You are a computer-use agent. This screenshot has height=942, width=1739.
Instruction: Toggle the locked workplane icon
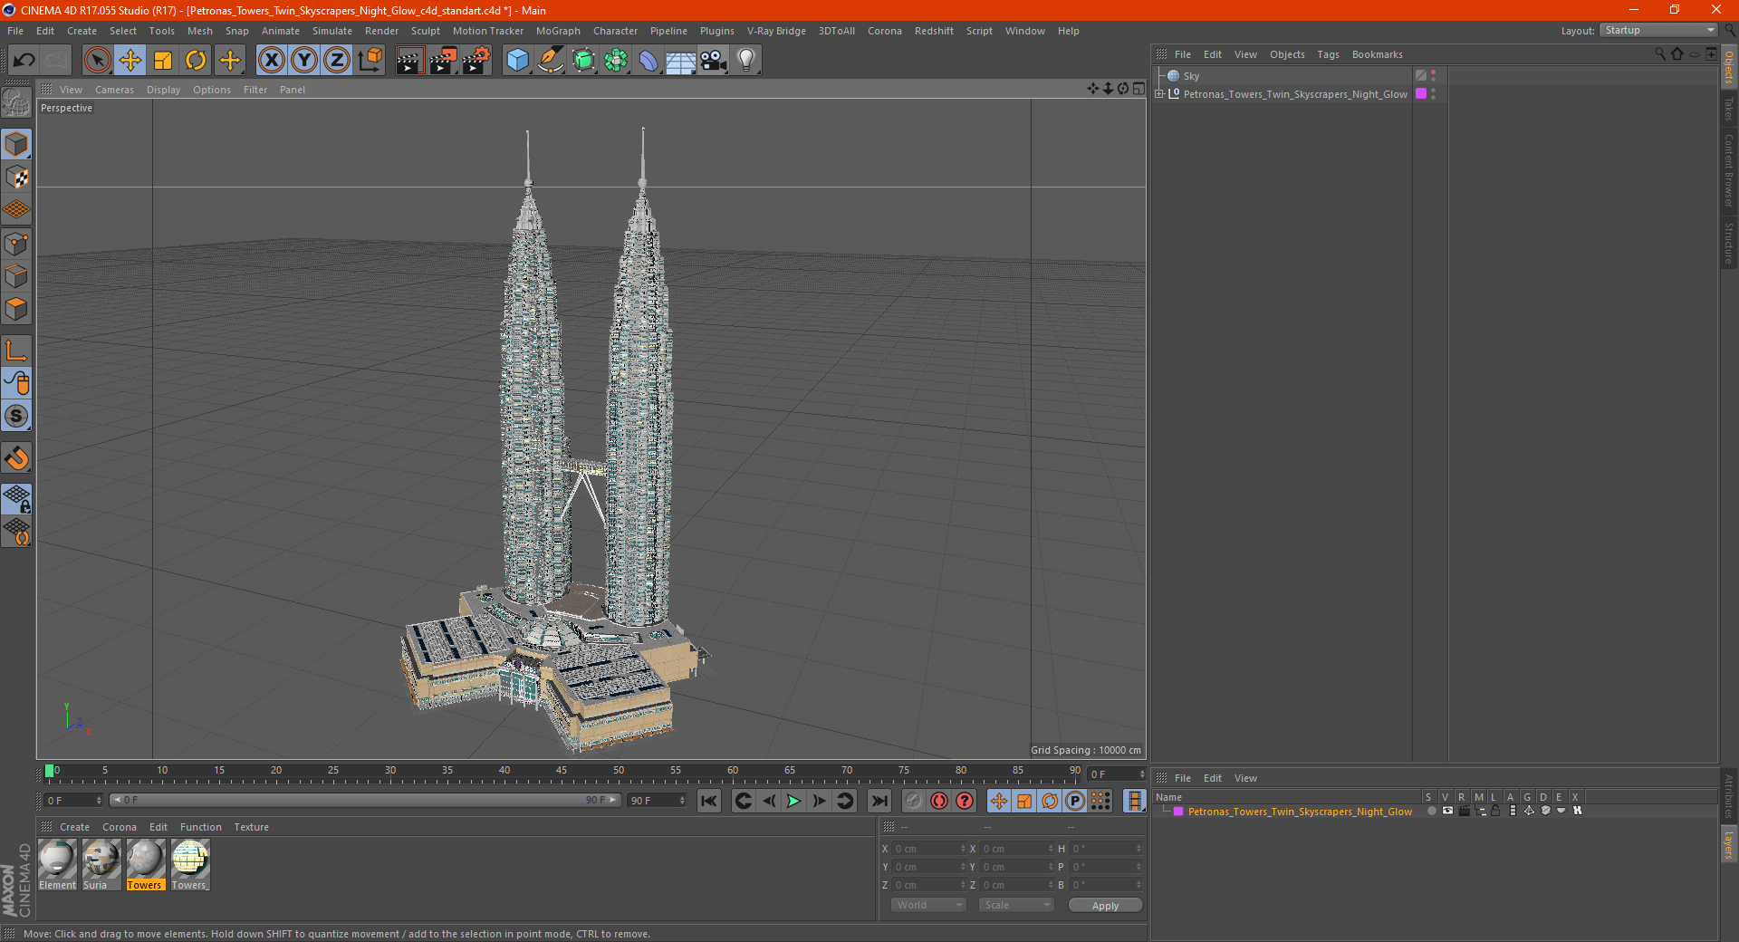click(16, 499)
